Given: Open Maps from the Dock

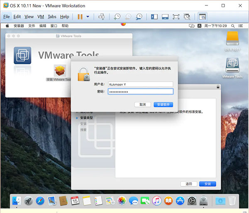Looking at the screenshot, I should [110, 201].
